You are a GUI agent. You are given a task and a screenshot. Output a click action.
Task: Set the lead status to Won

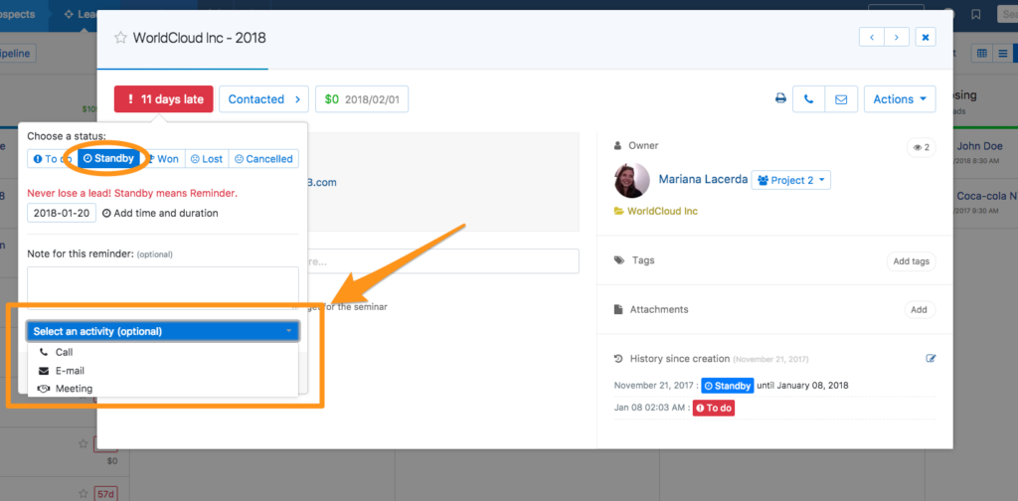point(163,158)
